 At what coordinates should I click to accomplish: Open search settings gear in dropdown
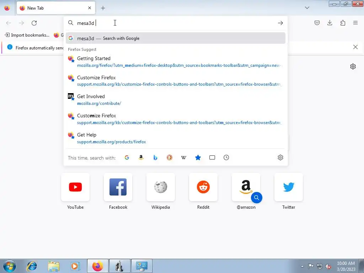280,157
